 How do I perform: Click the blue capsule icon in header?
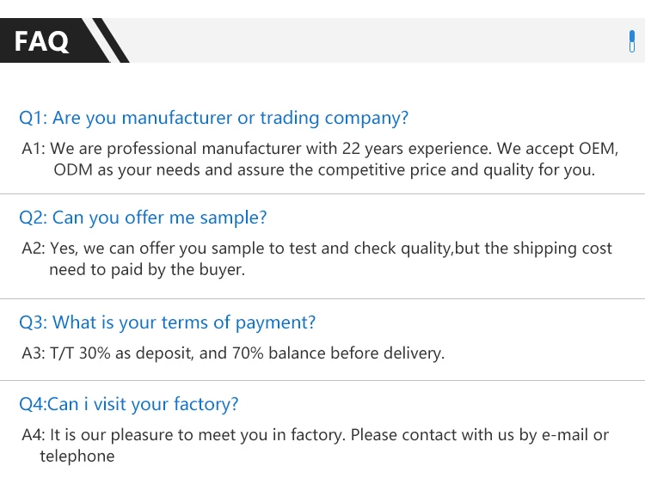[632, 41]
